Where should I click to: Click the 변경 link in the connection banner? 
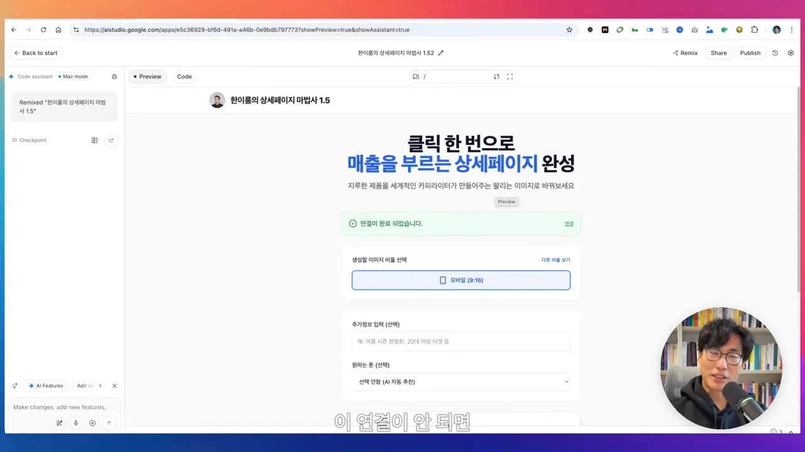(x=569, y=223)
